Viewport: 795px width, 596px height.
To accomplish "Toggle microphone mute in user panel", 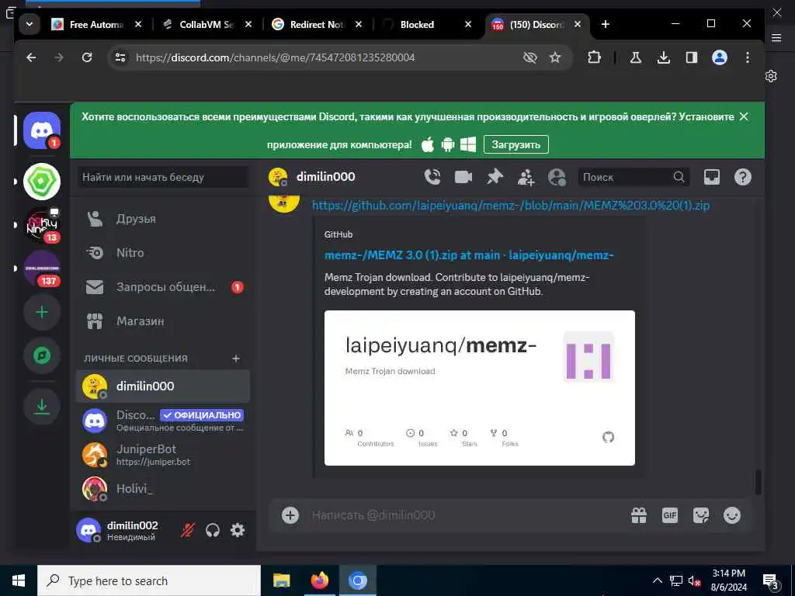I will tap(188, 530).
